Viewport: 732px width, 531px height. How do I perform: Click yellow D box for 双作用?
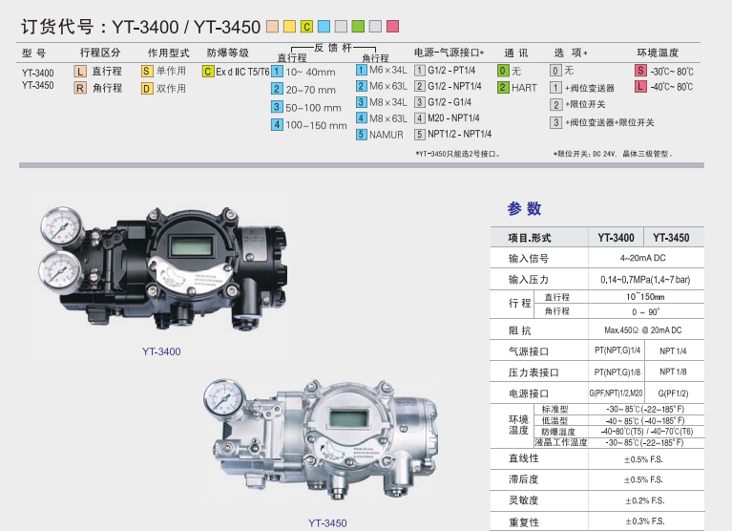[x=147, y=88]
